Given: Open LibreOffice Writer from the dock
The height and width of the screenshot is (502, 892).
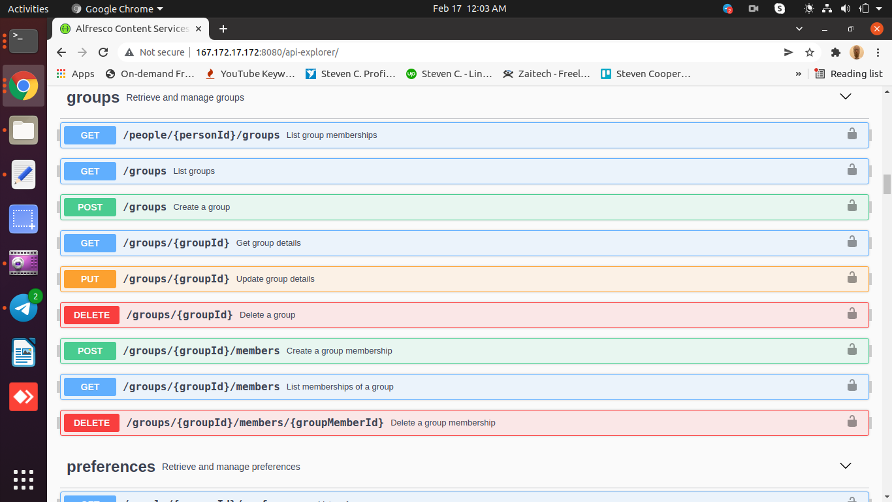Looking at the screenshot, I should click(24, 352).
